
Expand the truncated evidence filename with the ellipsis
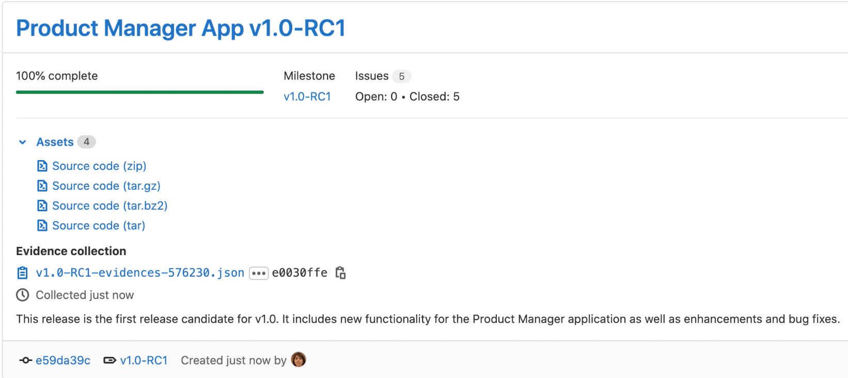point(258,273)
